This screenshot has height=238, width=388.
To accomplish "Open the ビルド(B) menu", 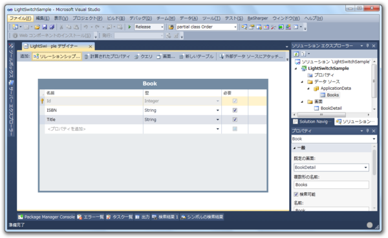I will [116, 18].
